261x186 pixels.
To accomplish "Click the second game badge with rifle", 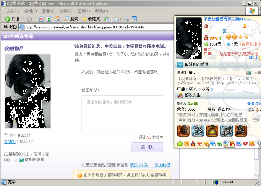I will click(x=198, y=131).
